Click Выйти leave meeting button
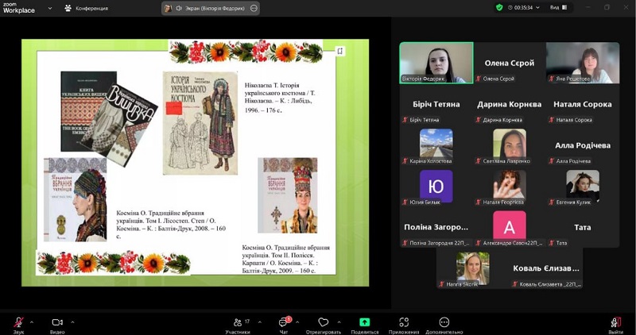Image resolution: width=636 pixels, height=335 pixels. 615,322
